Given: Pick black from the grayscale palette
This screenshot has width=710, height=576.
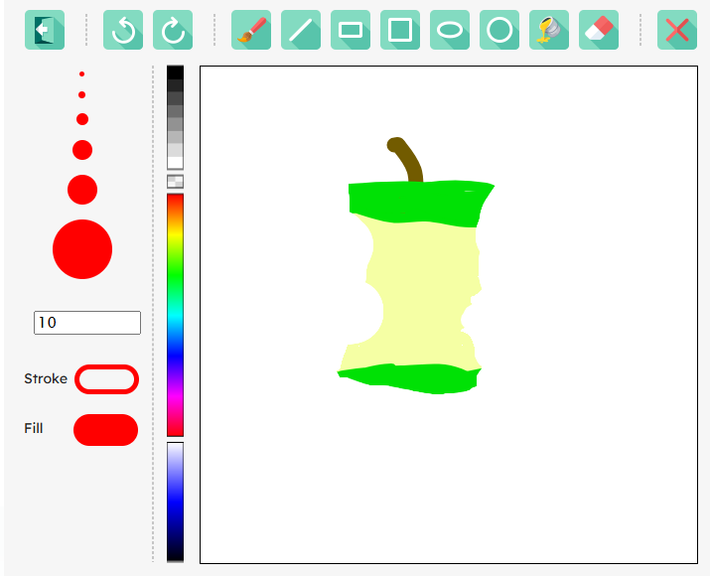Looking at the screenshot, I should click(175, 72).
